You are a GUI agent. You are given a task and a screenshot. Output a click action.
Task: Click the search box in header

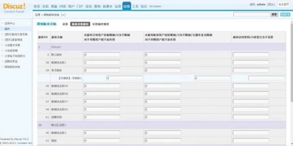251,15
